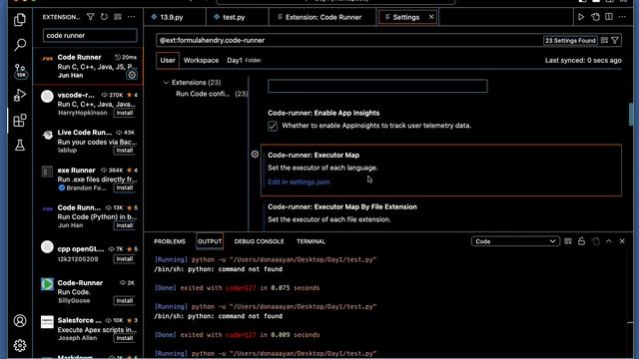Open Settings JSON file icon
Screen dimensions: 639x359
595,17
